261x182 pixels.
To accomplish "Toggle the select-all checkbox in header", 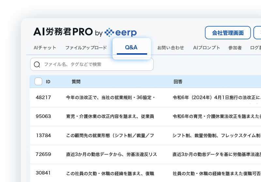I will pyautogui.click(x=38, y=82).
